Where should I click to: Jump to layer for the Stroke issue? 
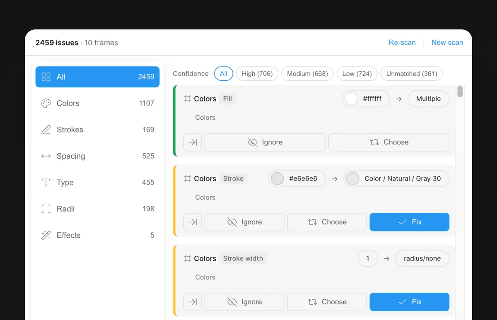coord(193,222)
